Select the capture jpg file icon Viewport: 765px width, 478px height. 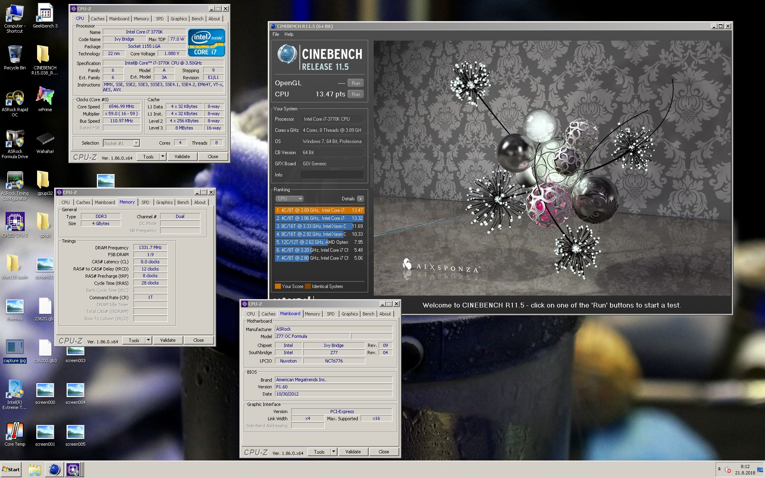pos(15,351)
